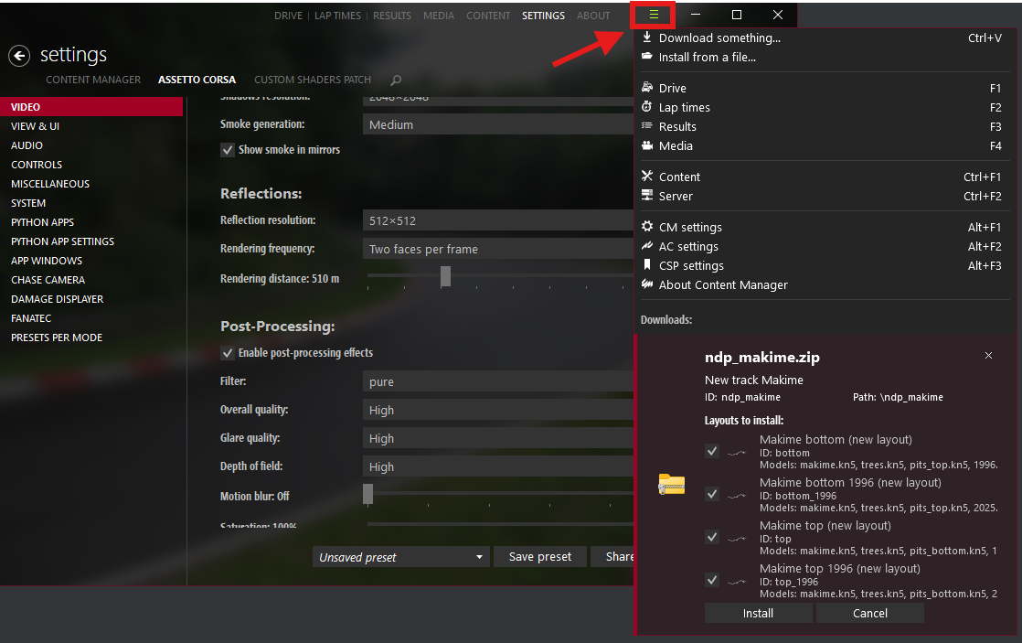Click the Cancel button
Viewport: 1022px width, 643px height.
pyautogui.click(x=870, y=613)
